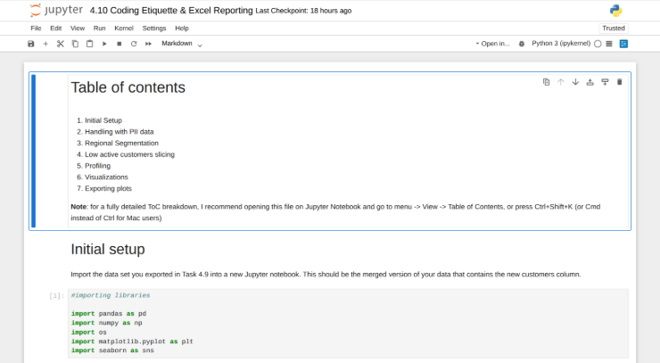Open the View menu
The image size is (660, 363).
78,29
